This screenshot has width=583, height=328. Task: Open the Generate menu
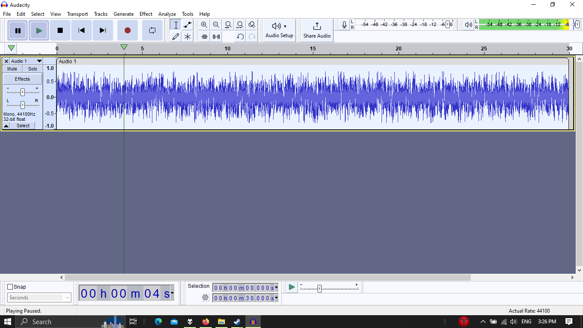coord(123,14)
